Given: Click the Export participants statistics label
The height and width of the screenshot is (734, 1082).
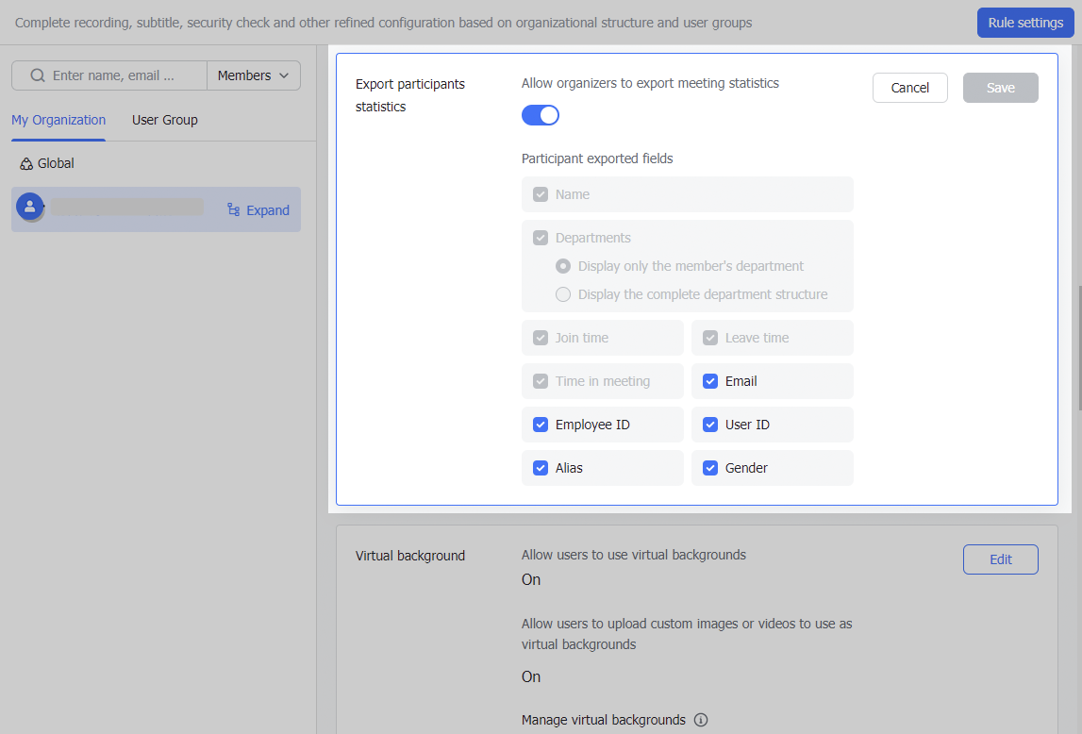Looking at the screenshot, I should pos(410,95).
